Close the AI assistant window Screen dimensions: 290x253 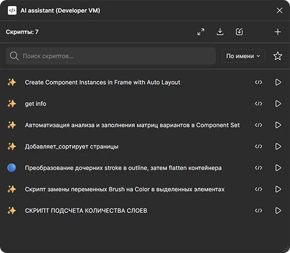(x=280, y=10)
